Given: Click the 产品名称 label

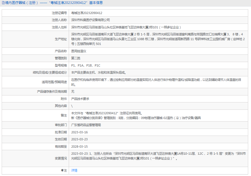Looking at the screenshot, I should (x=61, y=51).
